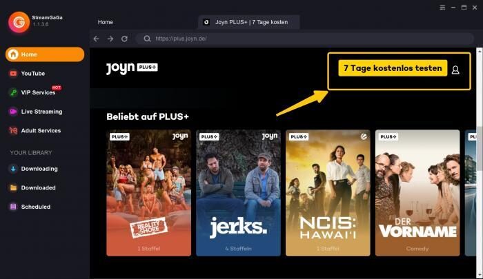
Task: Click the VIP Services key icon
Action: 13,92
